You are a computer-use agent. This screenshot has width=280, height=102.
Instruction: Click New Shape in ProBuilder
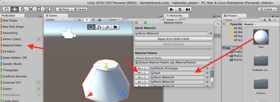point(10,21)
